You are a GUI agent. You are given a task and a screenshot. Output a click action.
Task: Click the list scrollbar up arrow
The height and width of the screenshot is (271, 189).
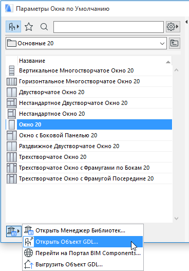click(176, 70)
